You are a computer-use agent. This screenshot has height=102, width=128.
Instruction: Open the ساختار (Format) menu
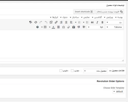point(74,17)
